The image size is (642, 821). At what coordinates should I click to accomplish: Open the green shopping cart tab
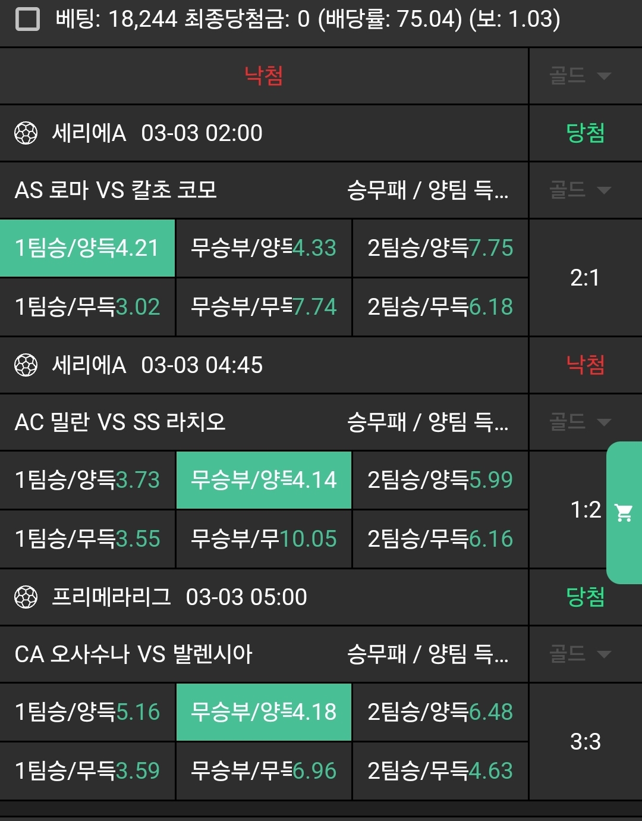(624, 512)
